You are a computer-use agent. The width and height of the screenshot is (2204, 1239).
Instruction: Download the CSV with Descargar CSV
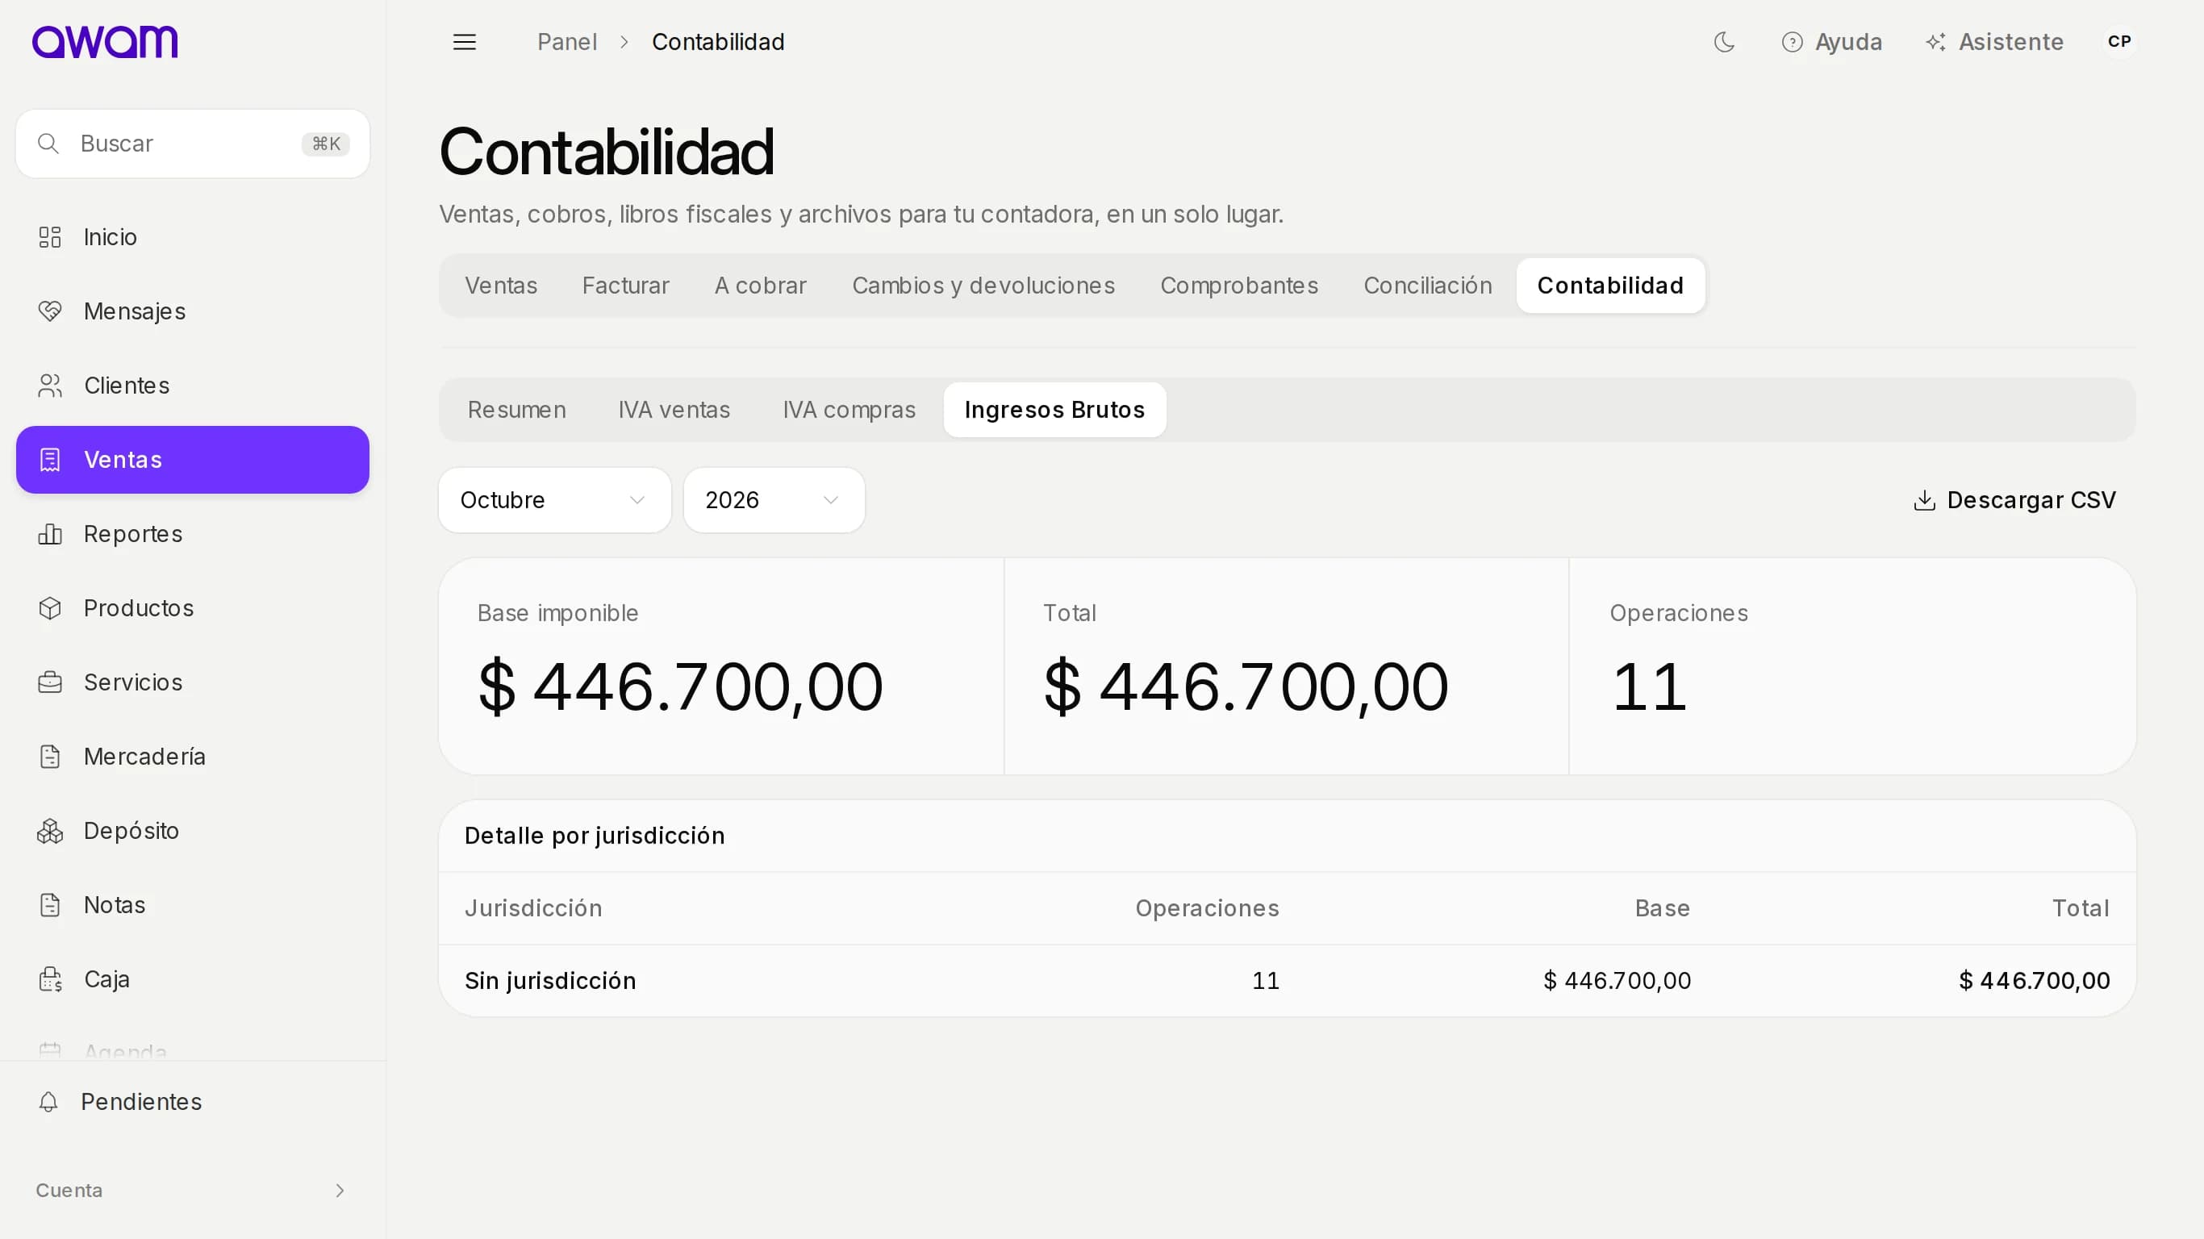(x=2014, y=501)
